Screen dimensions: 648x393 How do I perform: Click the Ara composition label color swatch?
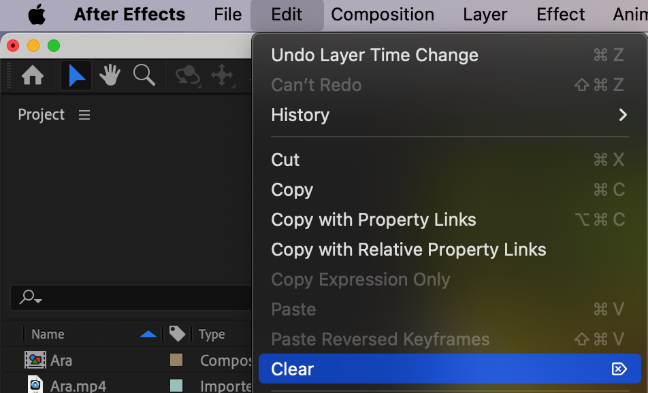pyautogui.click(x=176, y=360)
